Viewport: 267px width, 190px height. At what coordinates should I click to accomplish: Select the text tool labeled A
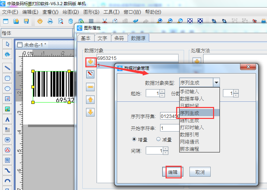tap(7, 119)
